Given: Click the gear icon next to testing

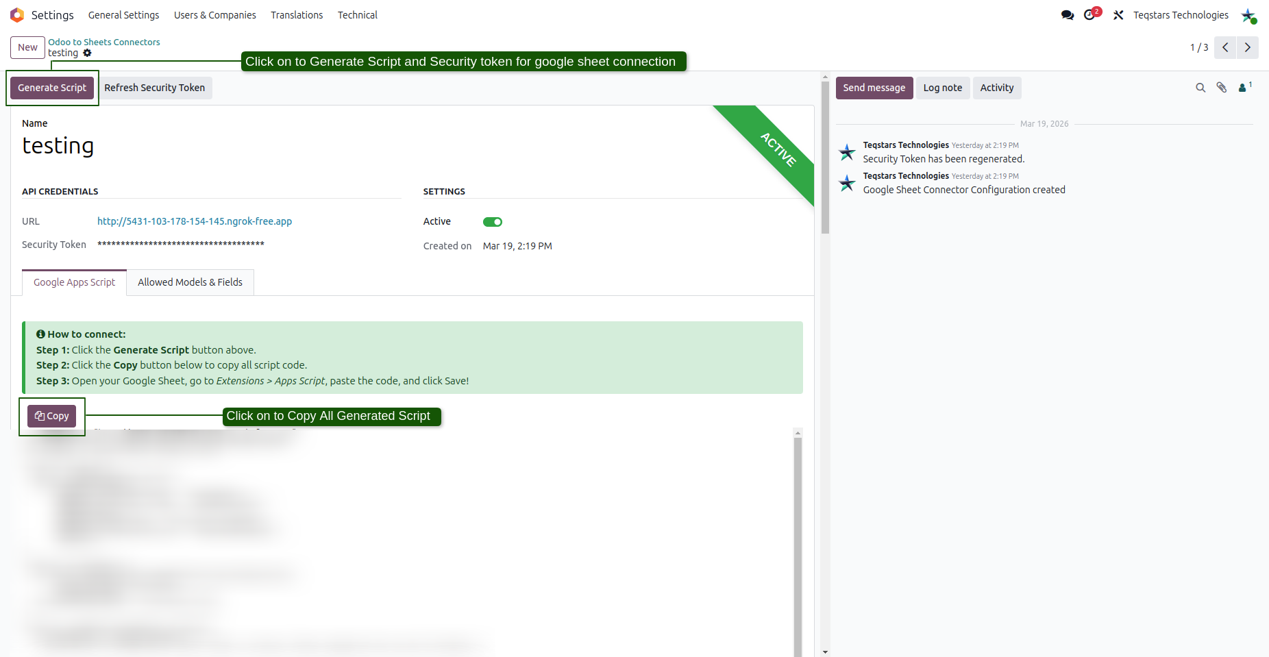Looking at the screenshot, I should pyautogui.click(x=87, y=53).
